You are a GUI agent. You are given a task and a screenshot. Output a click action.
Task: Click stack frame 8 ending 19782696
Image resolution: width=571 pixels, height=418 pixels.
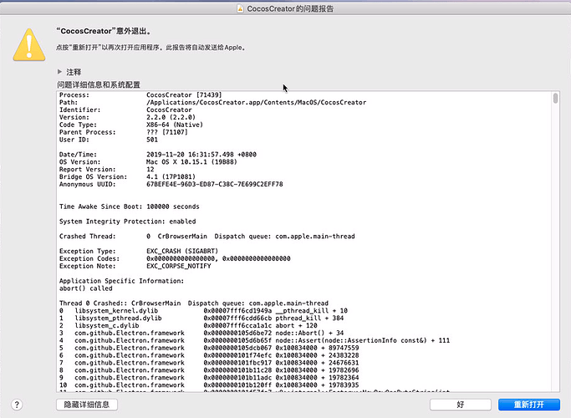pyautogui.click(x=209, y=370)
